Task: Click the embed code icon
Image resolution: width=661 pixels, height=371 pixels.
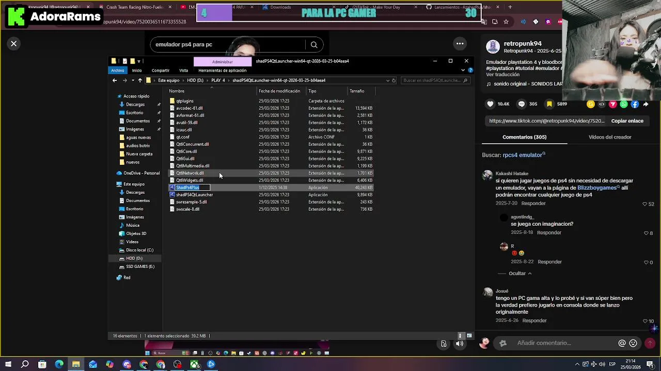Action: point(602,104)
